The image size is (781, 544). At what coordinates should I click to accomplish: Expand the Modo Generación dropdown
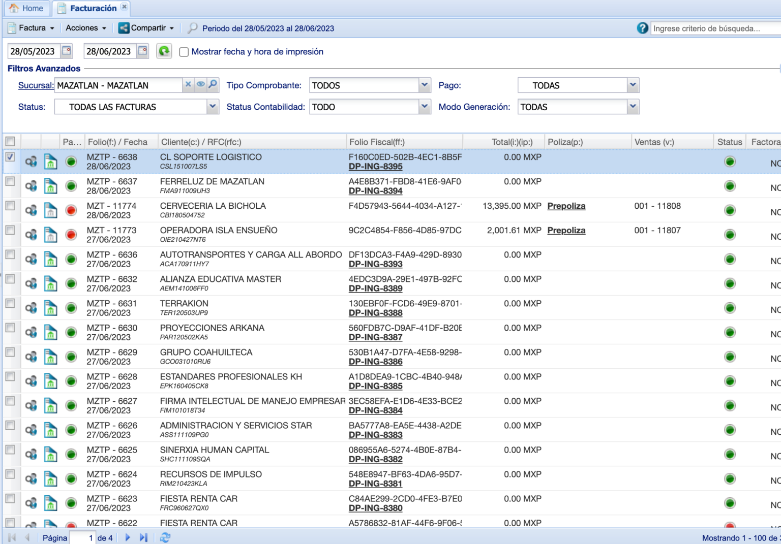click(633, 107)
